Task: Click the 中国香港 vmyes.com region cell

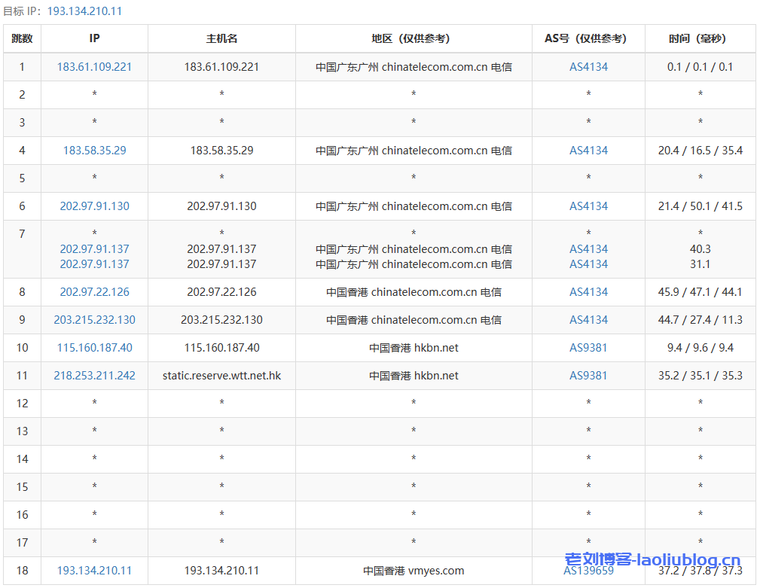Action: 414,571
